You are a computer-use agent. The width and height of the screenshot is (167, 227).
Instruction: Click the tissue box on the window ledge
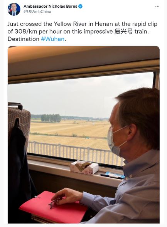(84, 168)
